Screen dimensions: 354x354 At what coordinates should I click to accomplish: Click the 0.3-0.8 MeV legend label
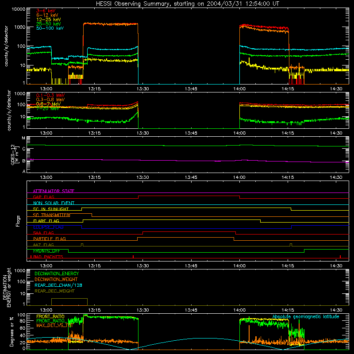tap(50, 100)
